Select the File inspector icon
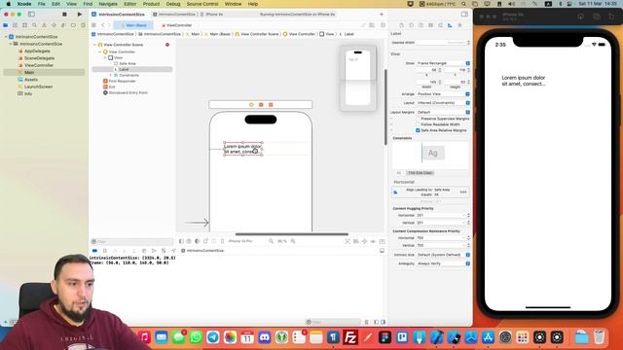This screenshot has height=350, width=623. (401, 25)
